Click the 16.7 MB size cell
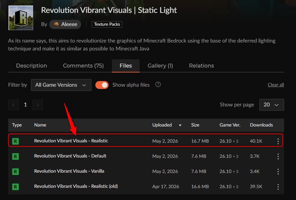Screen dimensions: 296x200 point(200,141)
